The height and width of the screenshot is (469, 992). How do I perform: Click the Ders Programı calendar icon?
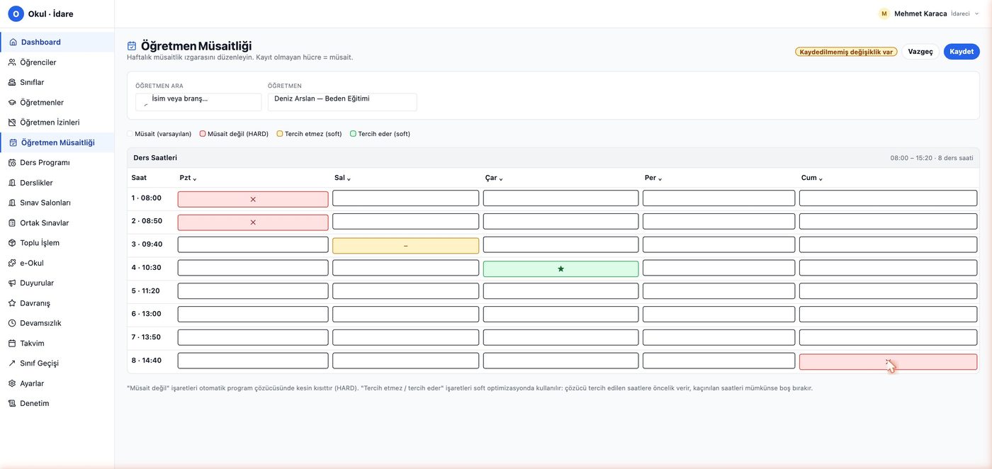pyautogui.click(x=12, y=163)
